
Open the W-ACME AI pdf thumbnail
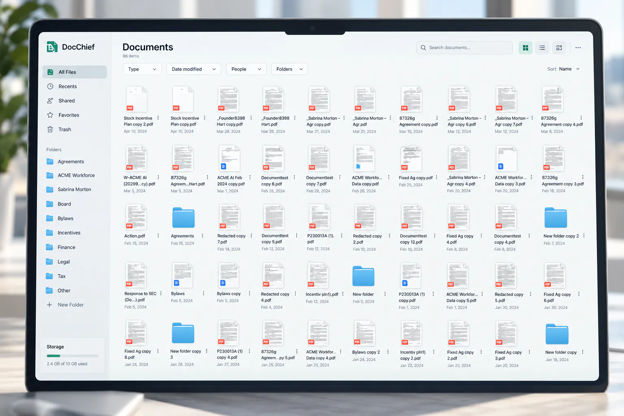pyautogui.click(x=136, y=158)
